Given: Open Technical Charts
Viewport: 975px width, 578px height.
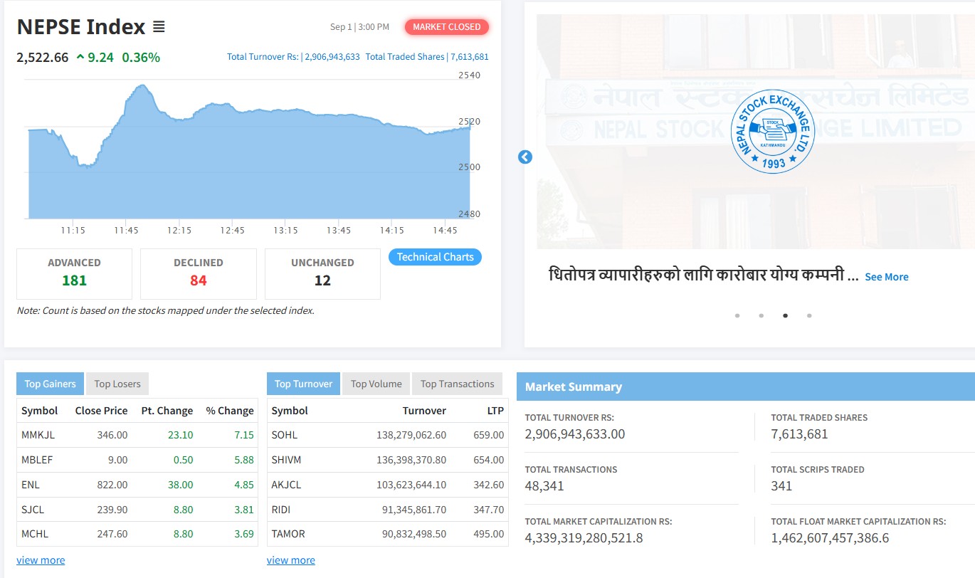Looking at the screenshot, I should [435, 257].
